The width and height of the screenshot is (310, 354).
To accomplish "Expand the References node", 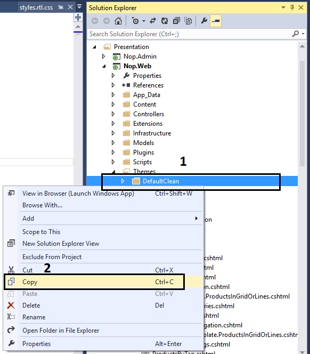I will click(x=113, y=85).
